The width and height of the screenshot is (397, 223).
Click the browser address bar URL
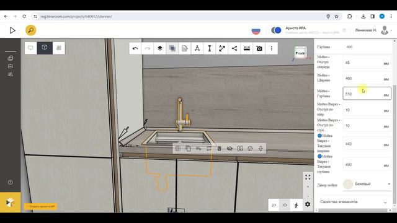coord(76,17)
